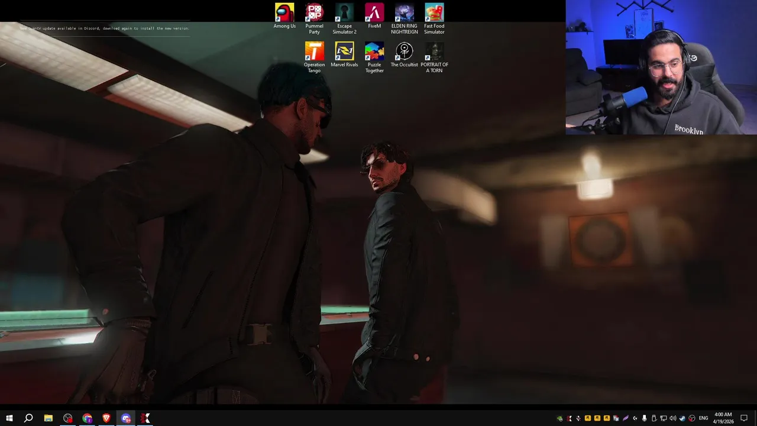Open Google Chrome from the taskbar

coord(88,418)
